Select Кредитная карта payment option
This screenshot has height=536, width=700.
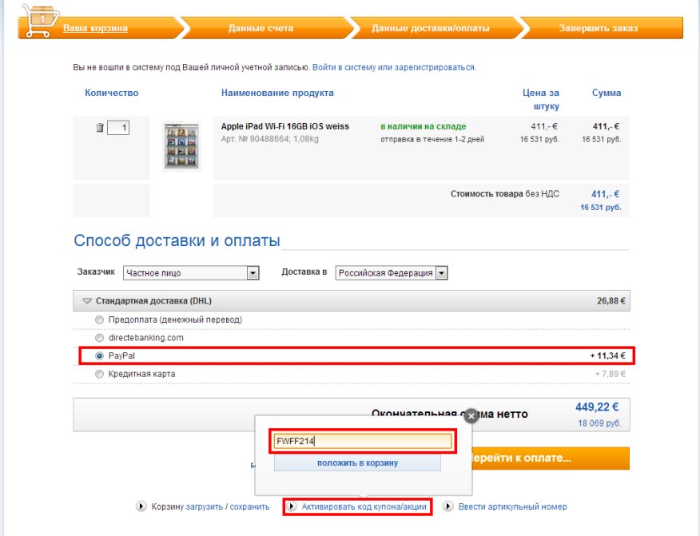pyautogui.click(x=99, y=374)
